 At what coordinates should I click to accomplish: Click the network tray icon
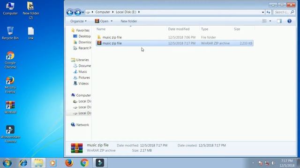point(267,163)
